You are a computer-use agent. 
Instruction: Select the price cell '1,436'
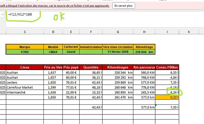[x=53, y=93]
